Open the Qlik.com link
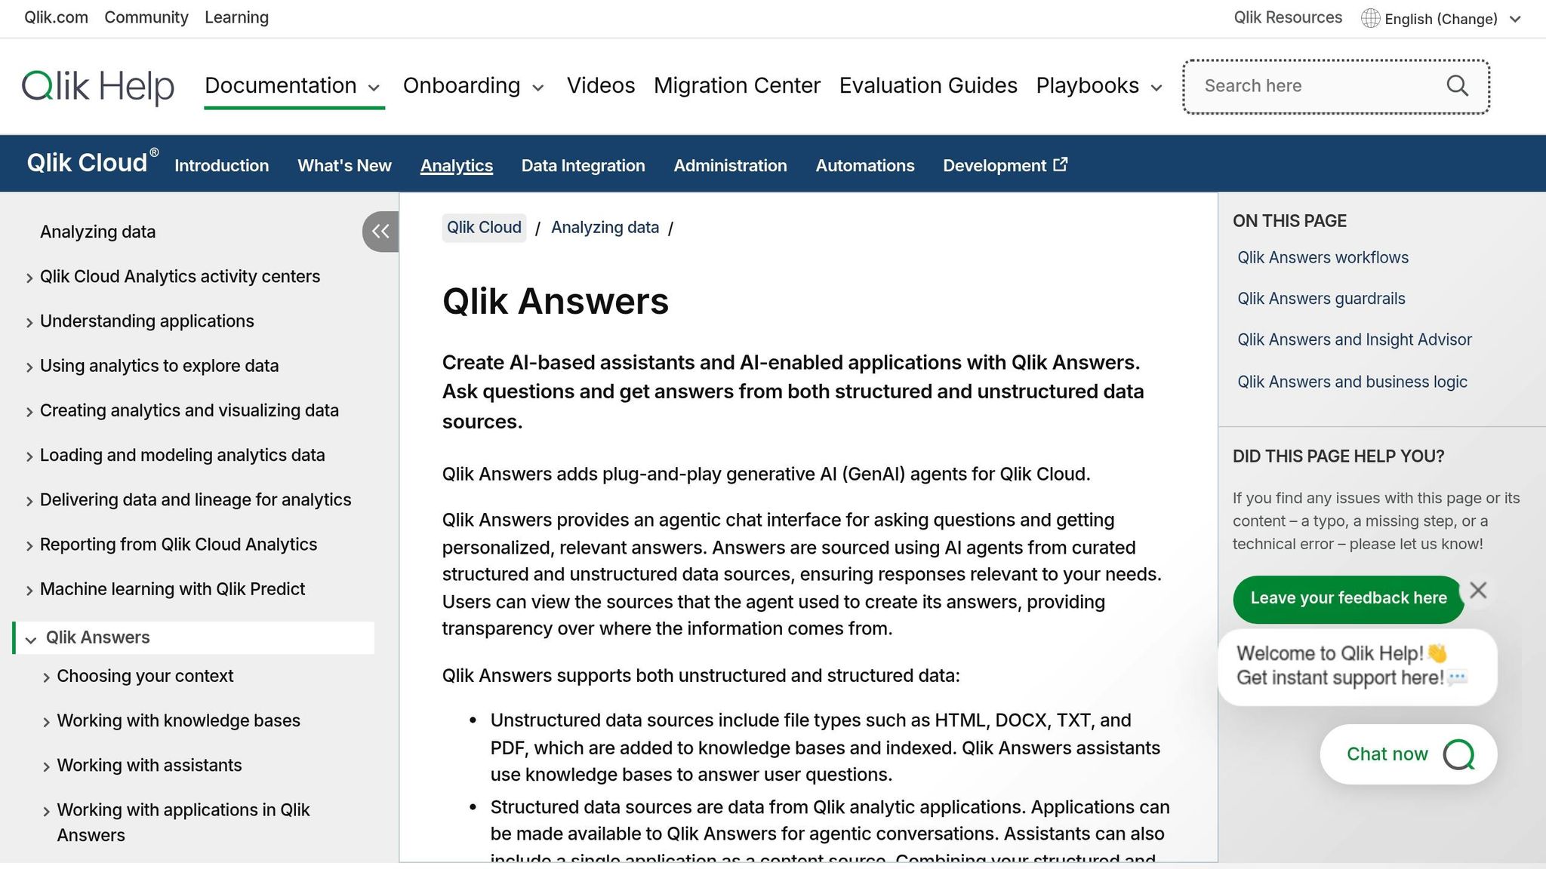 pos(56,17)
